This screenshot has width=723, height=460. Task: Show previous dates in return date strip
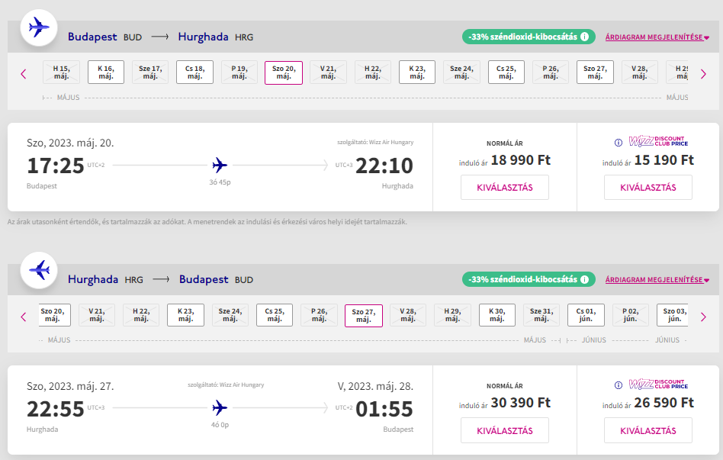click(23, 317)
